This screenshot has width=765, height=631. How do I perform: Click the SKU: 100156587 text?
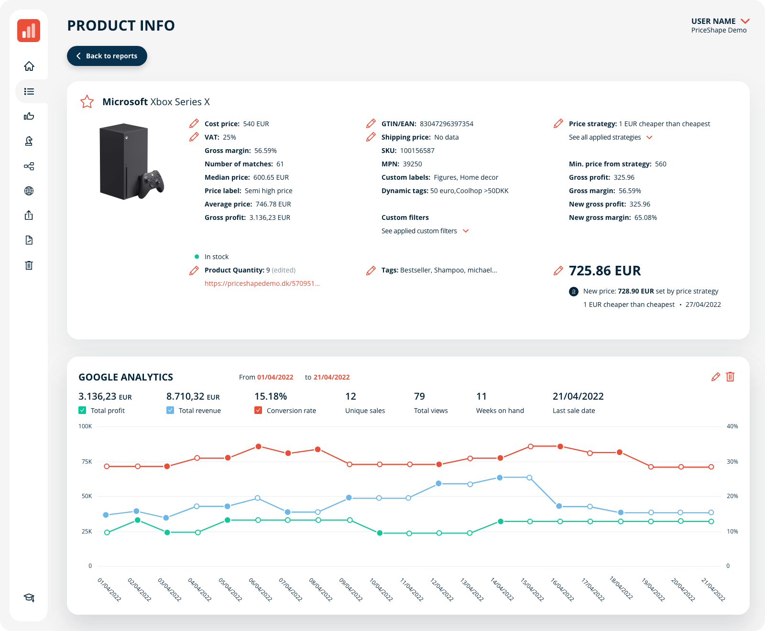(408, 151)
